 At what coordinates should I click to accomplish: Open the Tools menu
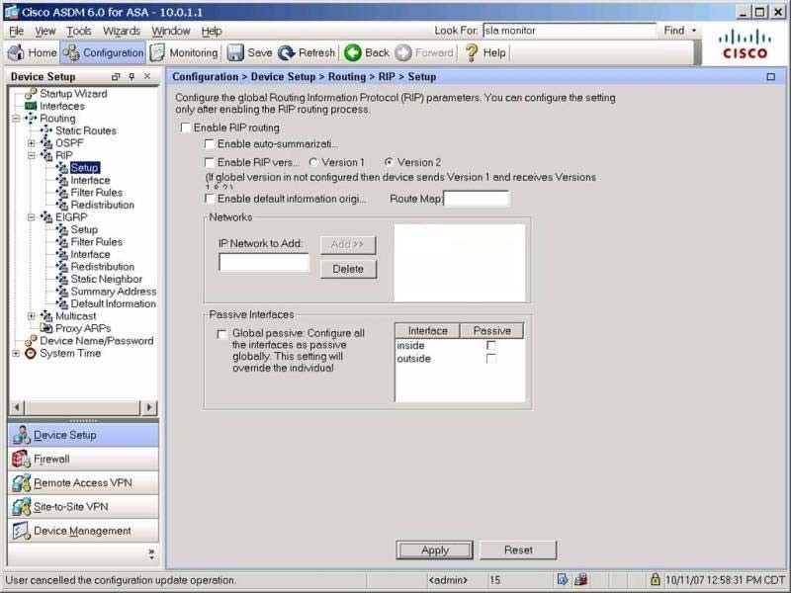point(79,31)
